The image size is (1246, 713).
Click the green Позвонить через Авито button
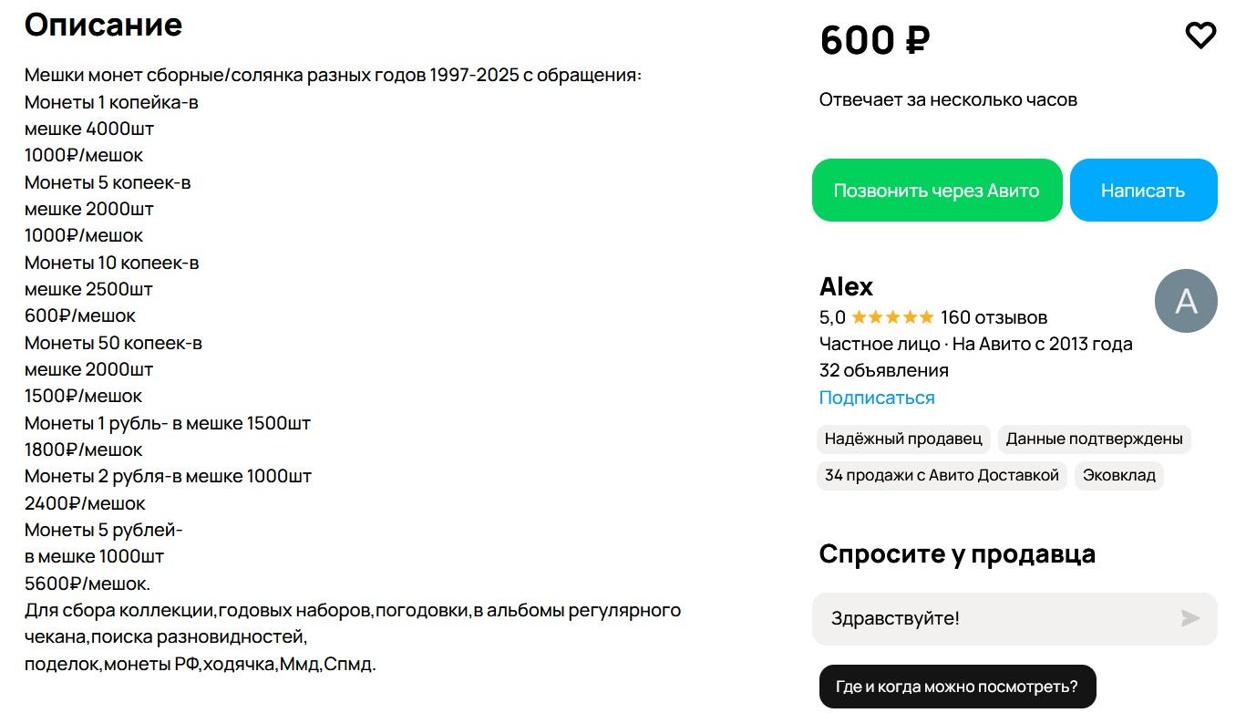tap(937, 191)
